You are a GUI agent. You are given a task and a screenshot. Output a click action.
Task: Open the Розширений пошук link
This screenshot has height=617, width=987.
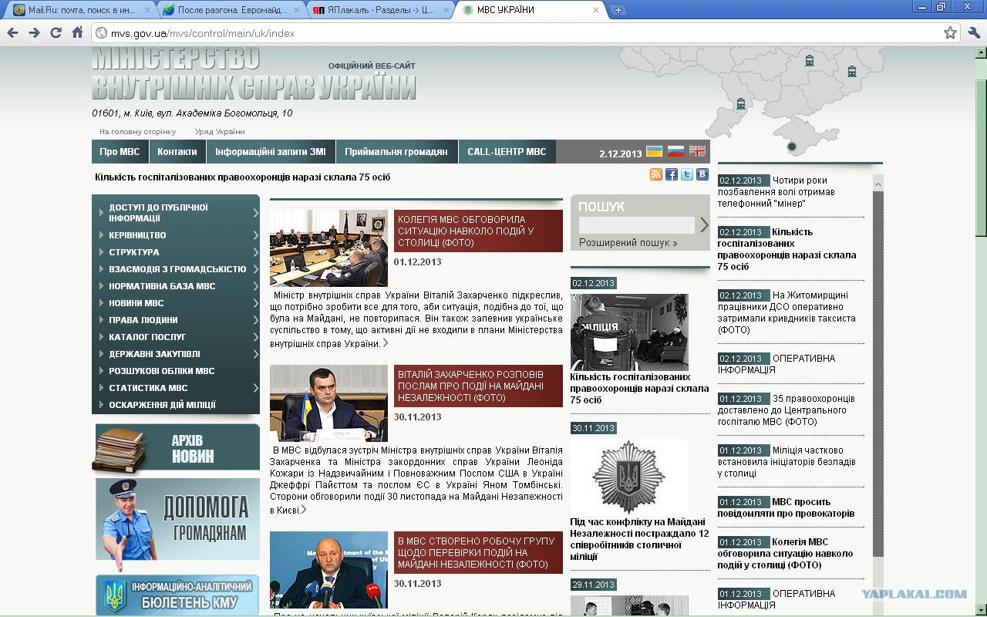pyautogui.click(x=628, y=243)
